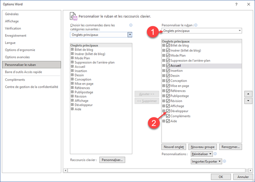Toggle the Aide checkbox in right list
255x182 pixels.
[x=168, y=121]
